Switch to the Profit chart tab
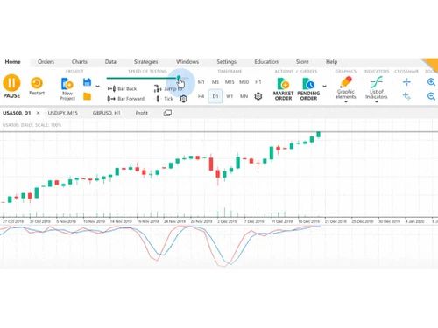This screenshot has height=328, width=438. [x=142, y=113]
